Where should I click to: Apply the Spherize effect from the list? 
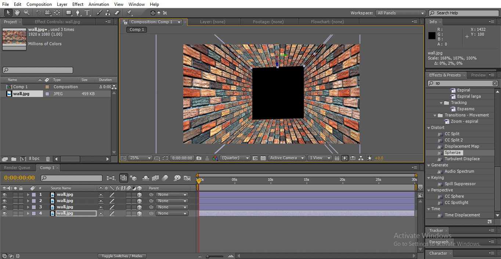point(453,152)
